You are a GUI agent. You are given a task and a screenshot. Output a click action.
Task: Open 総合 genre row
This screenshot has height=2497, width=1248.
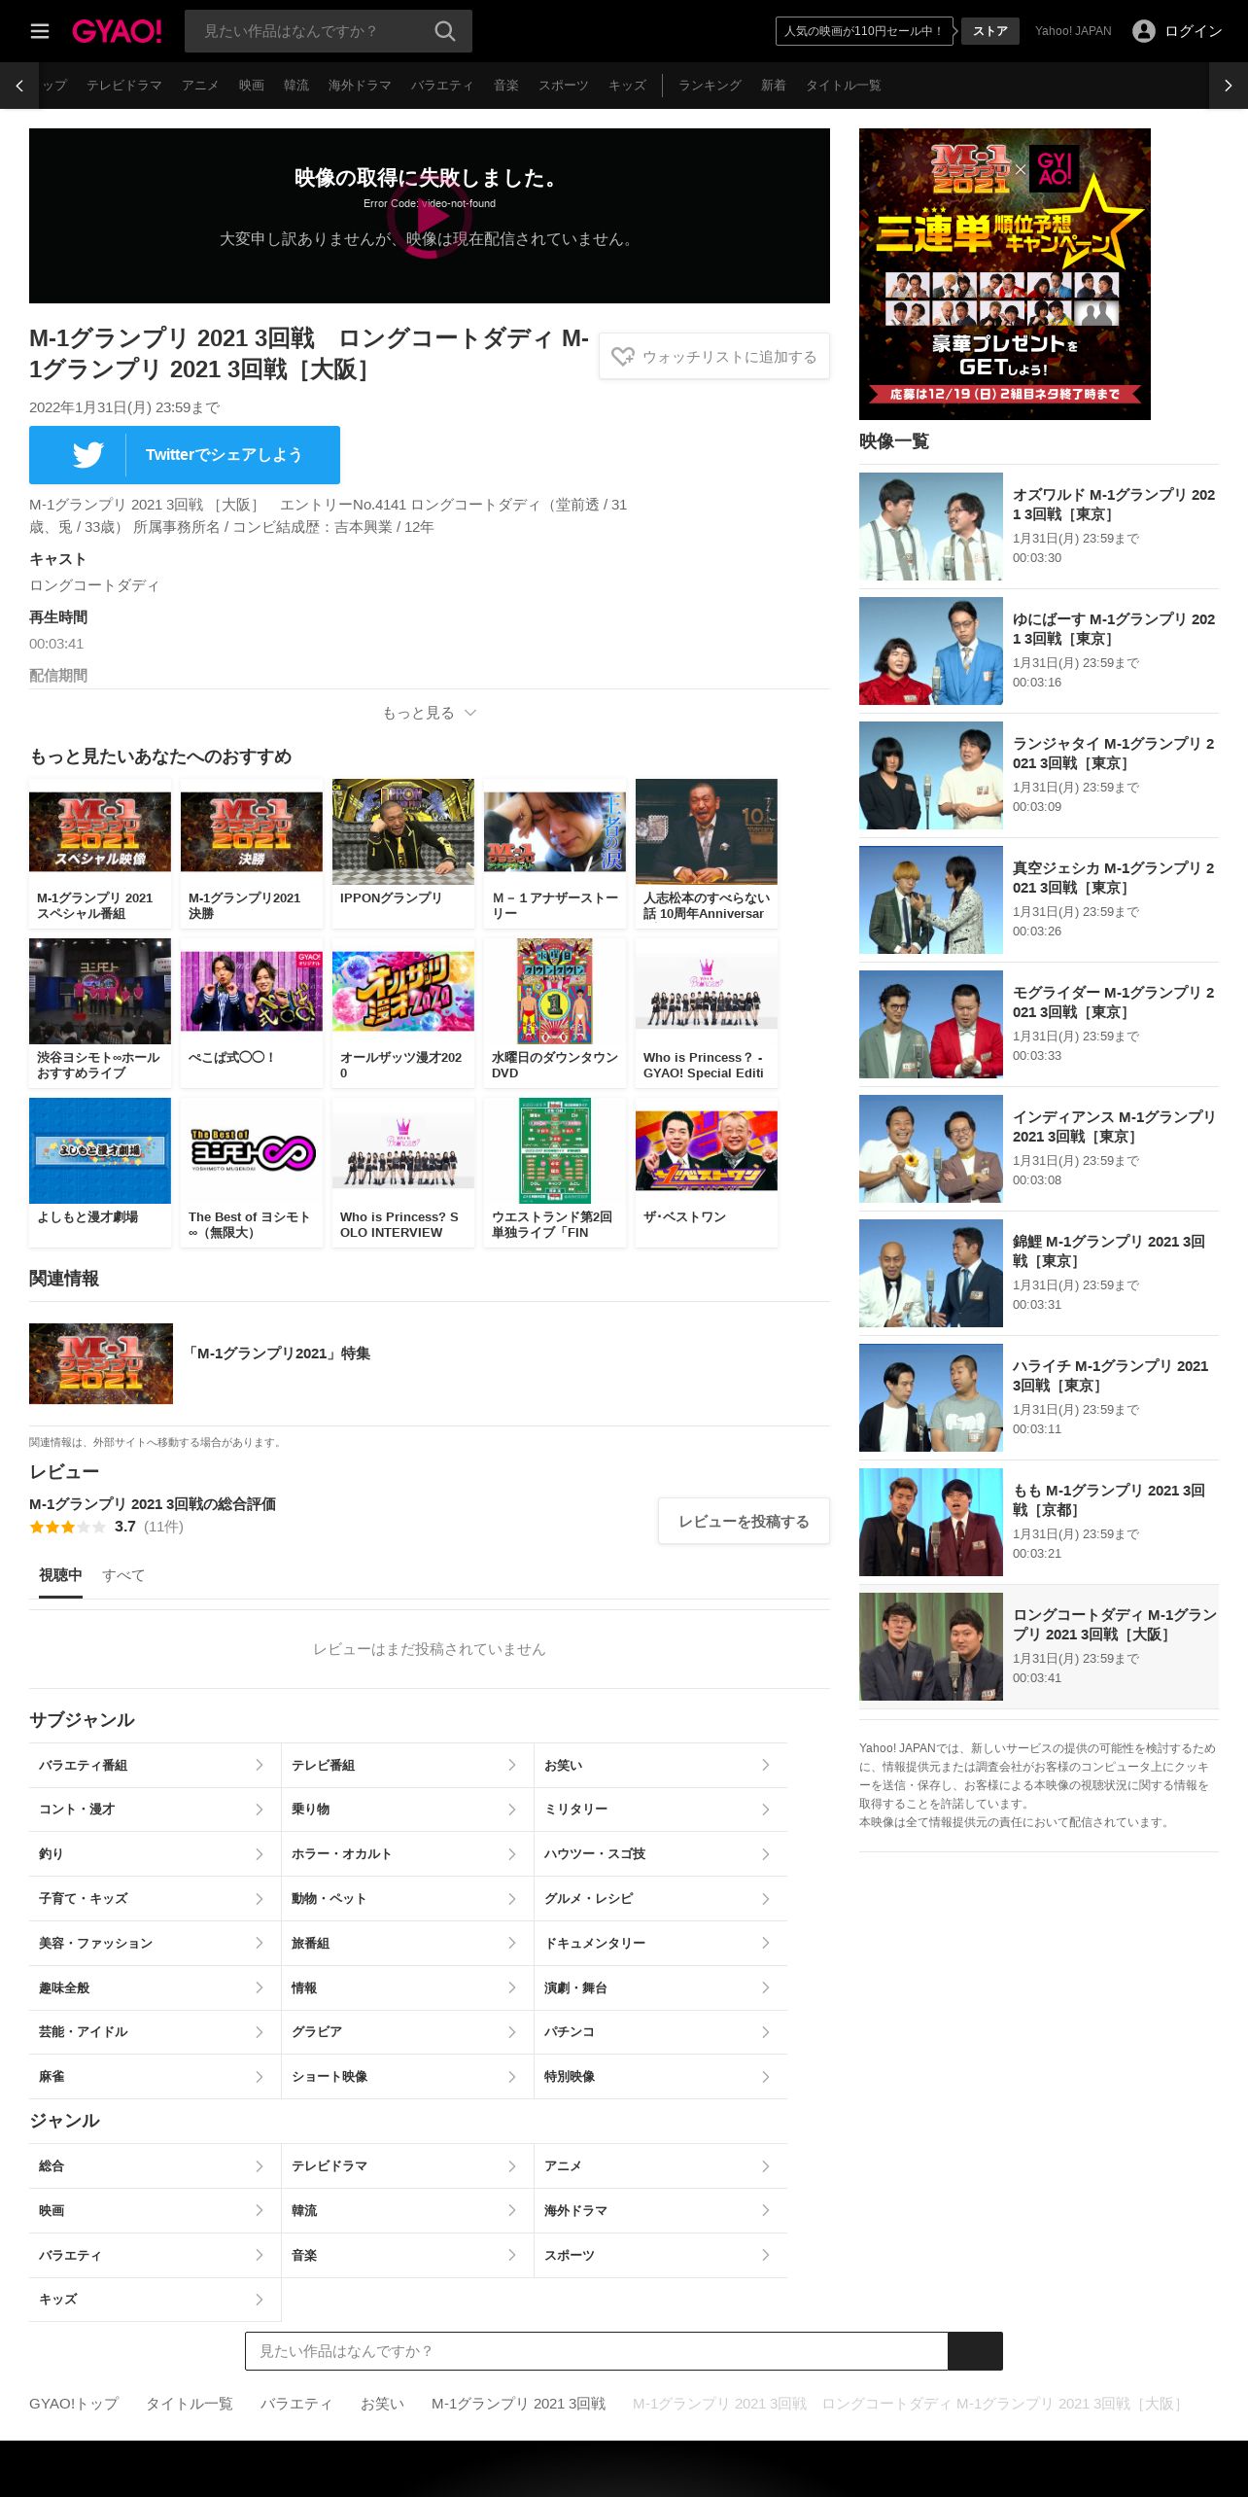(155, 2166)
